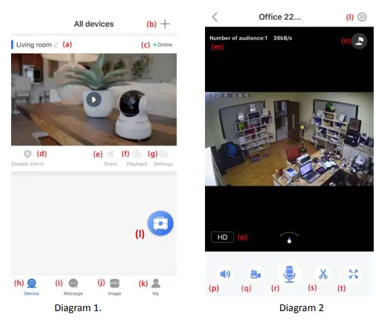This screenshot has width=378, height=321.
Task: Open the Living room Settings gear
Action: [163, 153]
